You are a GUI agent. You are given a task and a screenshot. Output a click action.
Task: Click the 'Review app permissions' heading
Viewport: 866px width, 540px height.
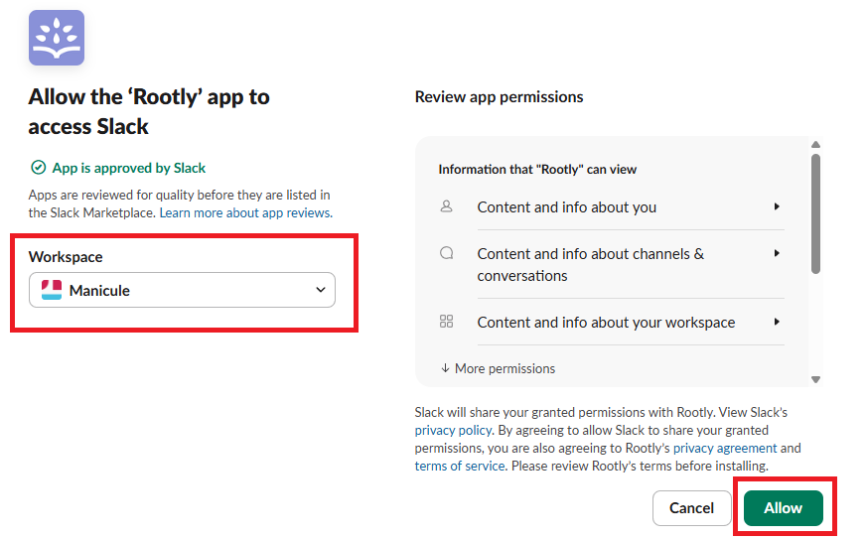[x=499, y=97]
